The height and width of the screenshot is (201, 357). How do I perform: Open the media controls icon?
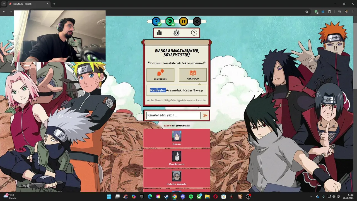tap(339, 12)
